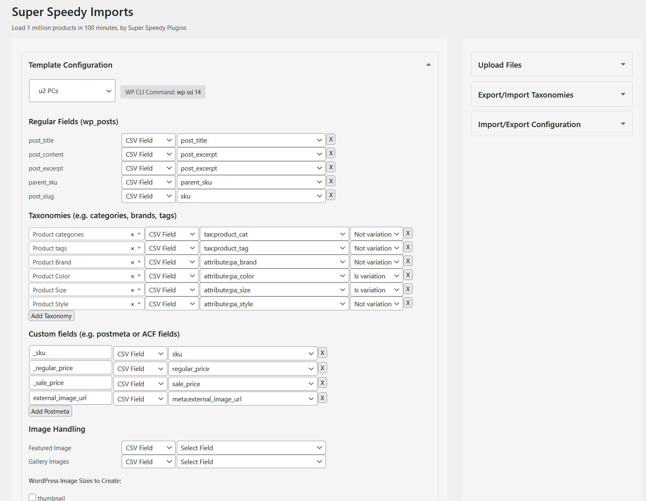
Task: Open the Gallery Images Select Field dropdown
Action: 251,462
